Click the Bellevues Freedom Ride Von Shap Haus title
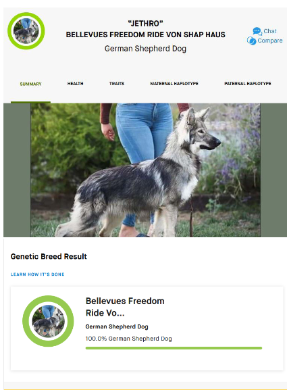287x390 pixels. pyautogui.click(x=146, y=34)
